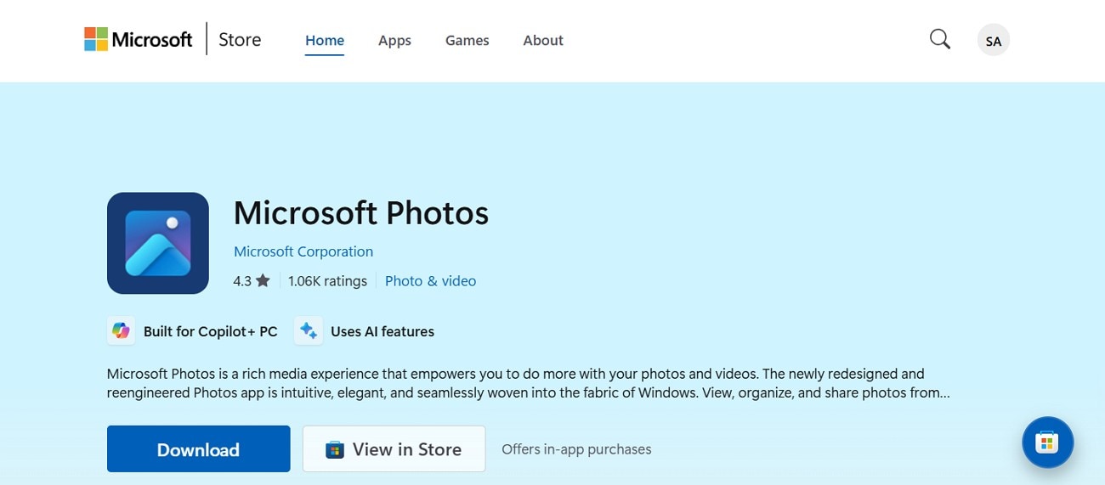Click the AI sparkle badge icon
1105x485 pixels.
pyautogui.click(x=308, y=331)
